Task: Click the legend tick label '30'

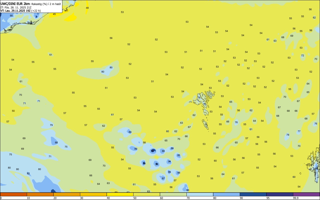Action: point(81,198)
